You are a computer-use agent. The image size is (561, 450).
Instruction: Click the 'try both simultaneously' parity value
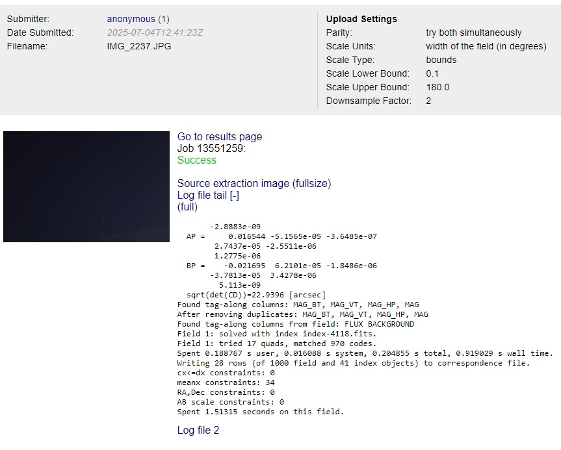tap(474, 32)
